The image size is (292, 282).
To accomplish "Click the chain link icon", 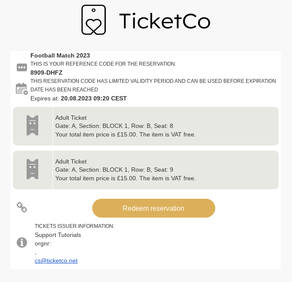I will [22, 207].
